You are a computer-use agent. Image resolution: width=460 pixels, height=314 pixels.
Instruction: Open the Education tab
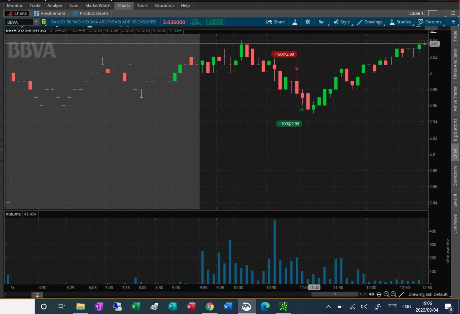pos(164,5)
